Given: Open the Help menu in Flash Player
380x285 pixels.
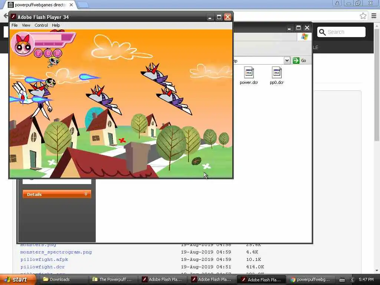Looking at the screenshot, I should tap(56, 25).
